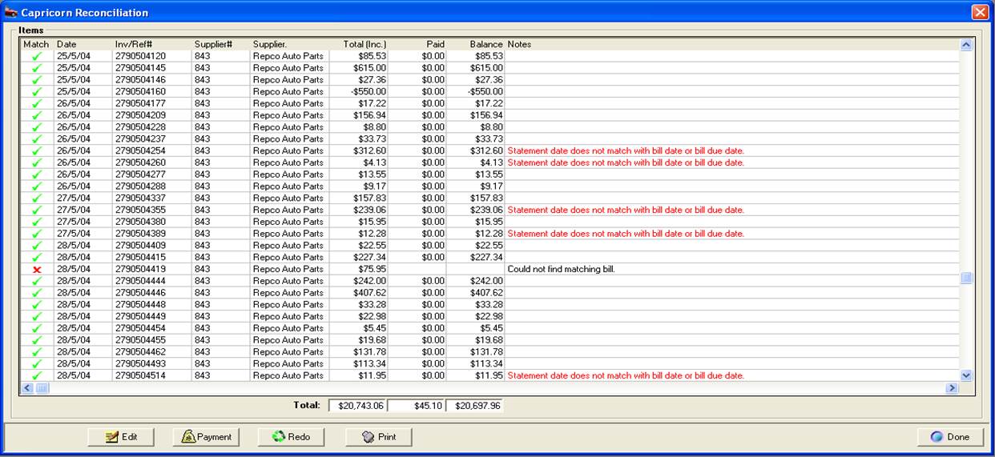Click green checkmark for invoice 2790504120
The width and height of the screenshot is (995, 457).
[36, 56]
